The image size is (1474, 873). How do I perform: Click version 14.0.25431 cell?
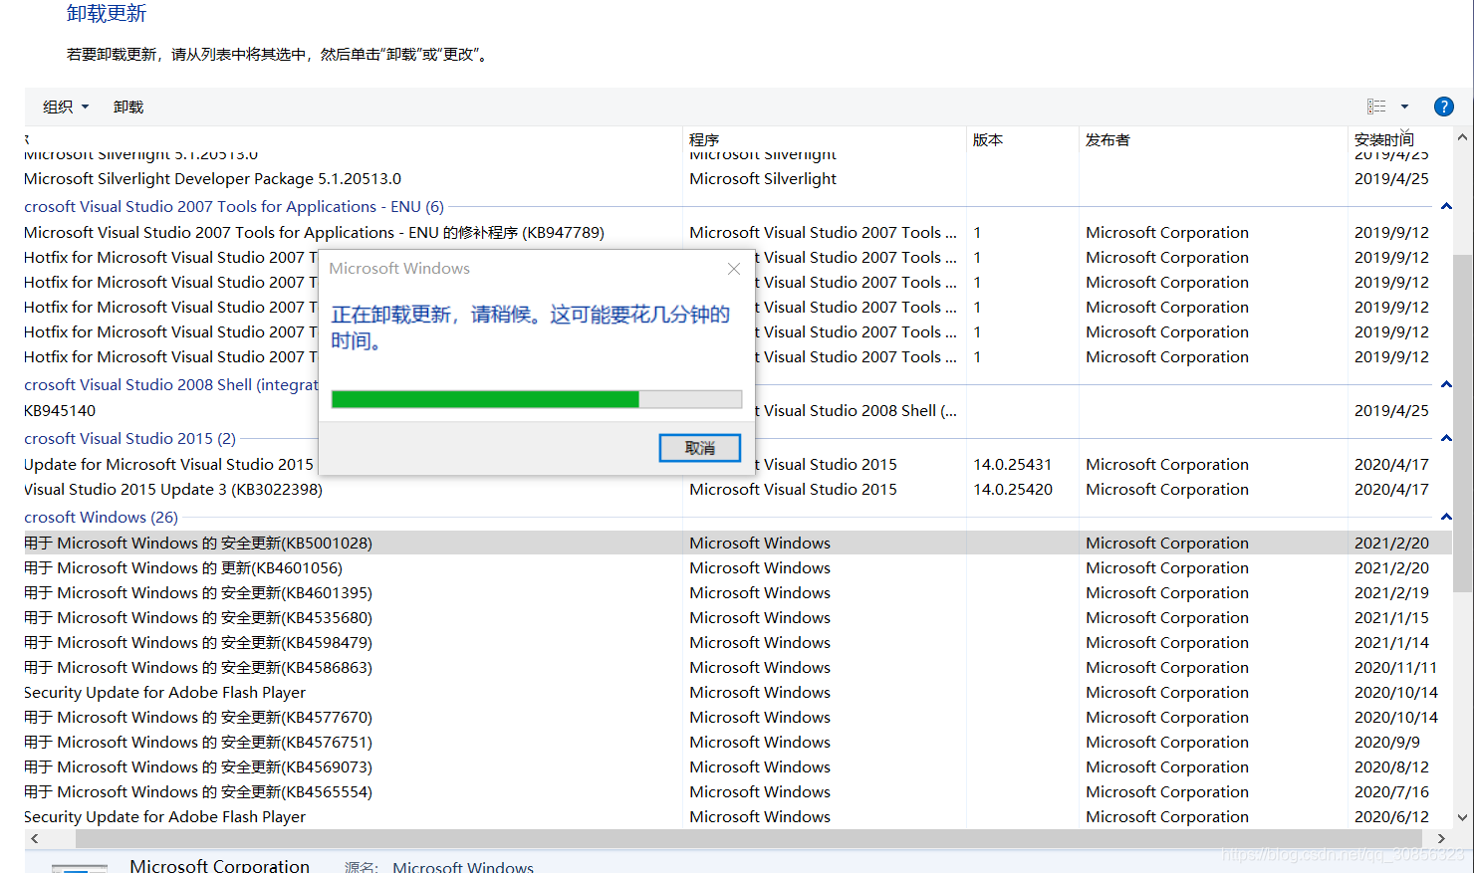point(1013,465)
